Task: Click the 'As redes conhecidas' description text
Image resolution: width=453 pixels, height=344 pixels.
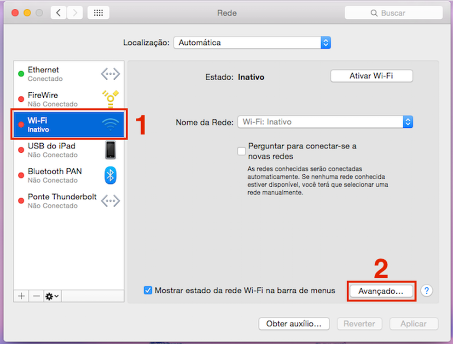Action: click(318, 181)
